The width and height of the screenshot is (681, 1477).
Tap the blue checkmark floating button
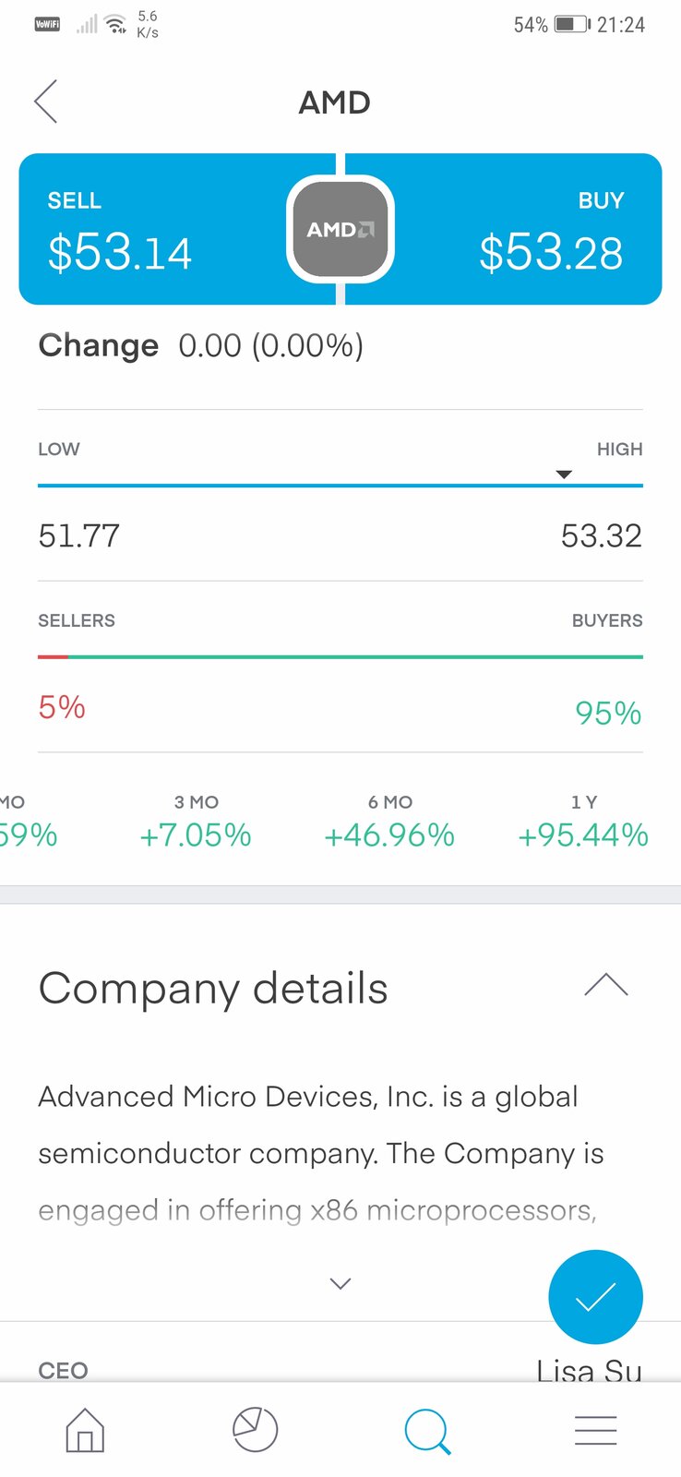point(595,1297)
